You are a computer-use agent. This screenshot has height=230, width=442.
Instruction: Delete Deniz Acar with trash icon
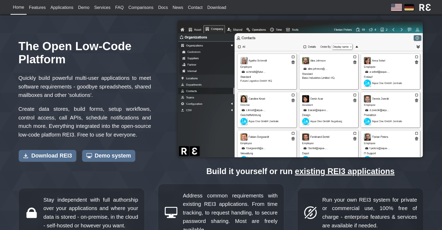[355, 100]
